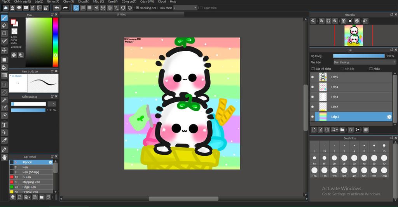
Task: Enable the grid snap icon
Action: [89, 8]
